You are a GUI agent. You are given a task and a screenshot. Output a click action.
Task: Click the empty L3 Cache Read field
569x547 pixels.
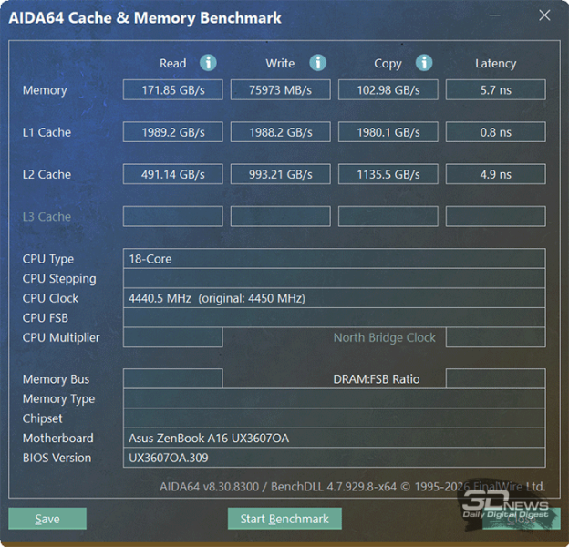click(173, 216)
